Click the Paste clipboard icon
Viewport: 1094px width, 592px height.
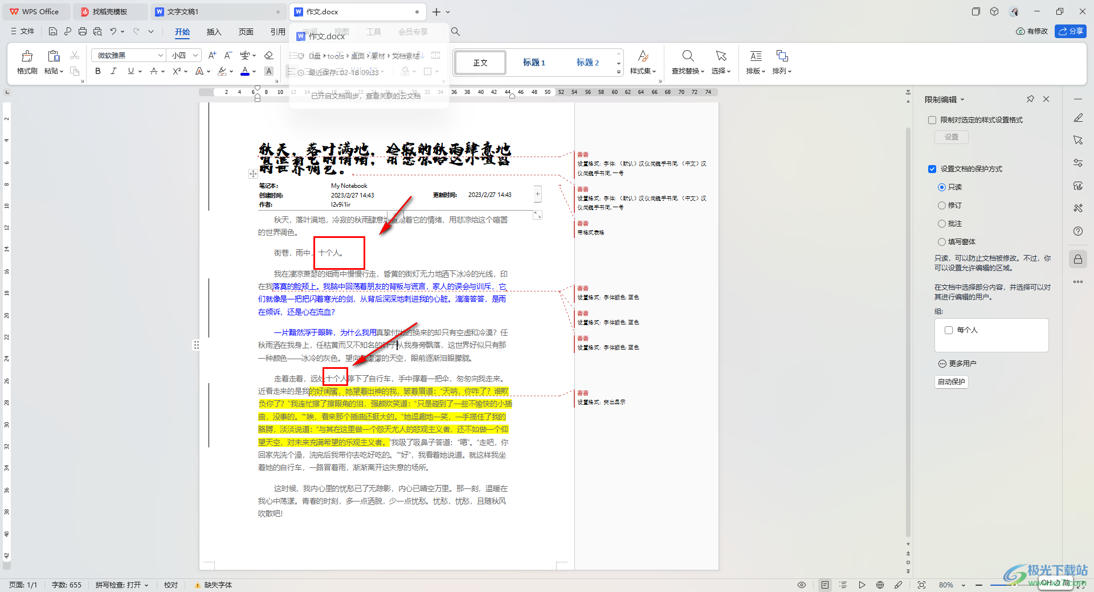[54, 56]
